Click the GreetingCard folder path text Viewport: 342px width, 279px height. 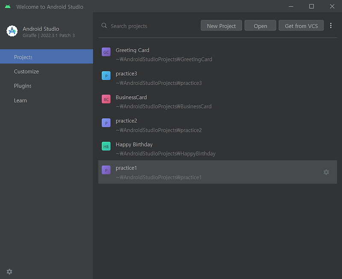pos(164,59)
